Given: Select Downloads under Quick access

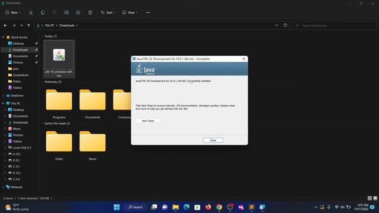Looking at the screenshot, I should click(20, 50).
